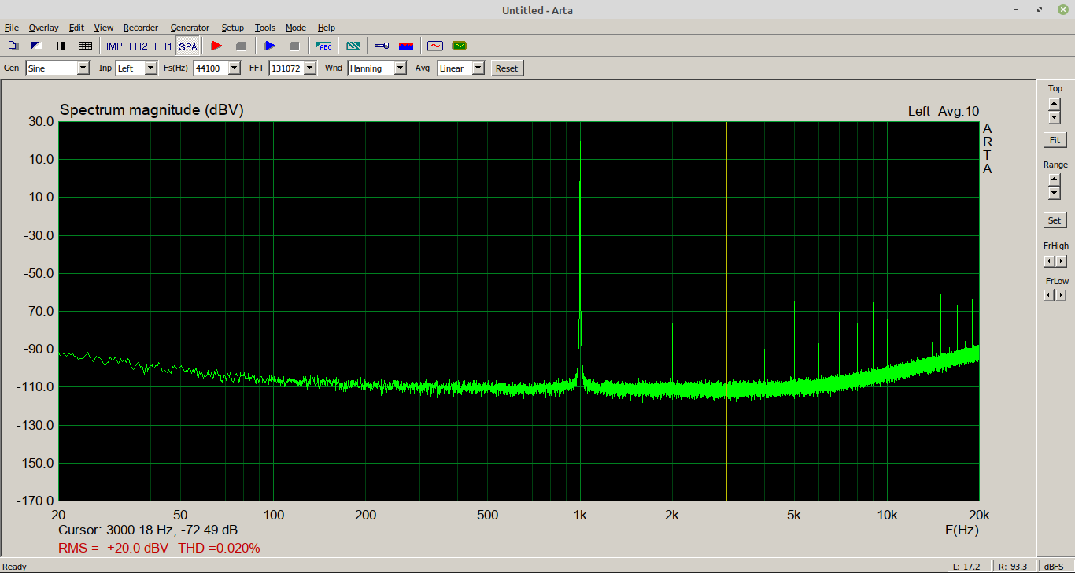Click the grid table icon in toolbar

85,46
